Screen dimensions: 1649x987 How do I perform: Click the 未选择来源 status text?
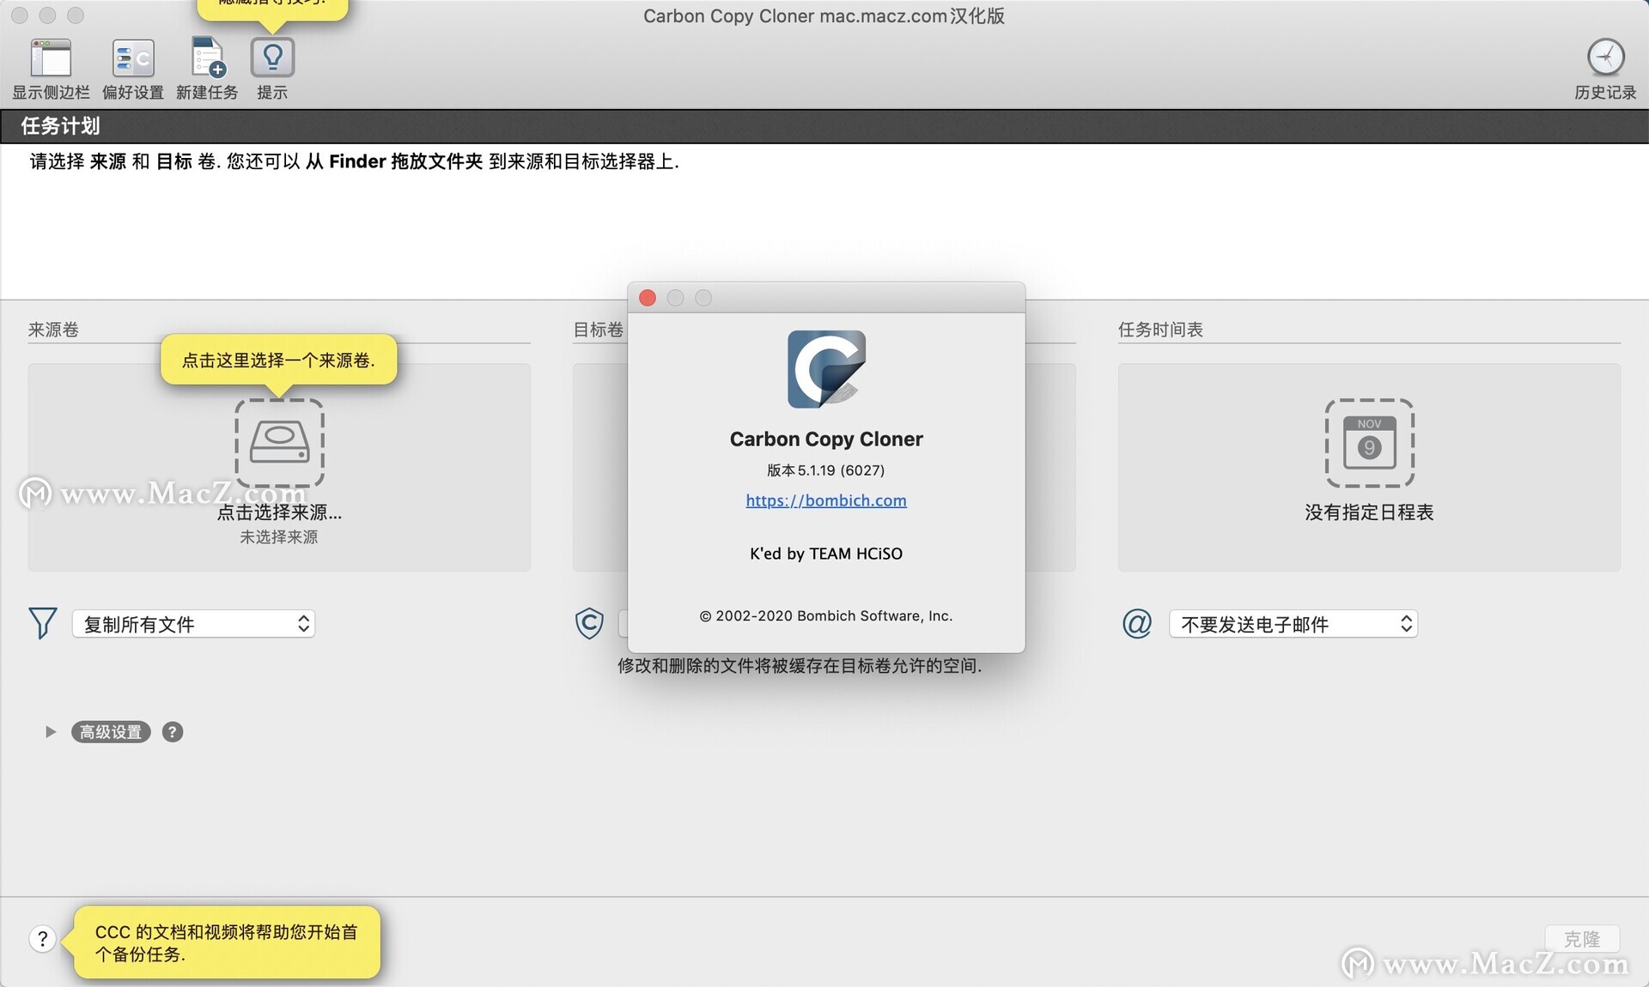(279, 537)
